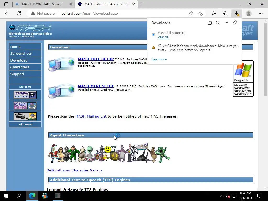Click the computer icon beside Mini Setup

pyautogui.click(x=61, y=91)
